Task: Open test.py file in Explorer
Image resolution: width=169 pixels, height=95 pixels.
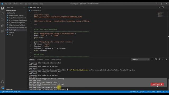Action: (16, 35)
